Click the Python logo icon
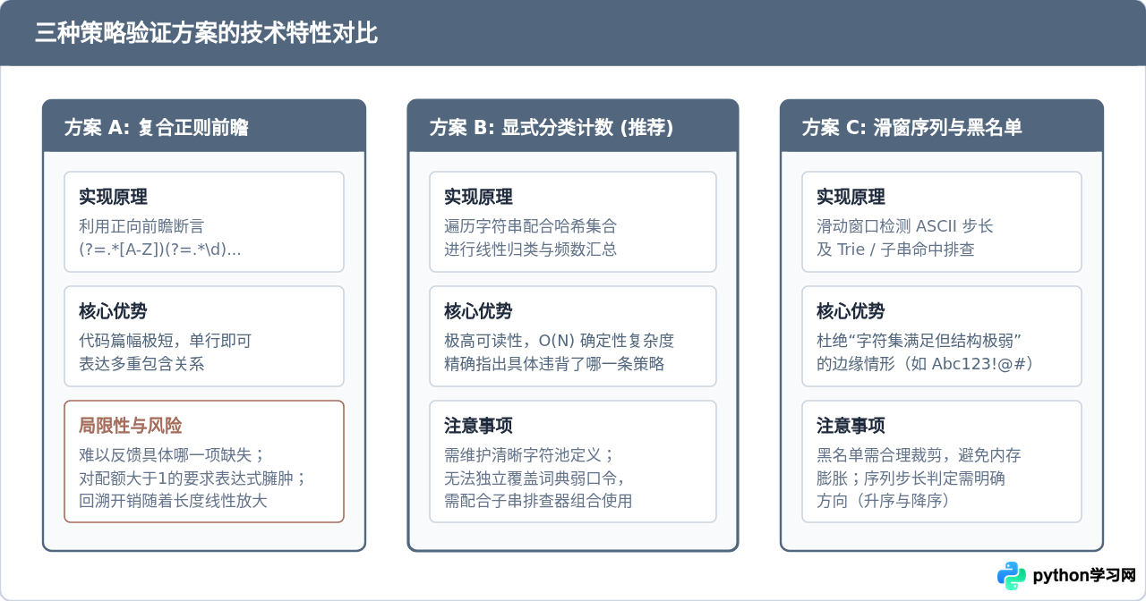This screenshot has width=1146, height=601. (1012, 576)
